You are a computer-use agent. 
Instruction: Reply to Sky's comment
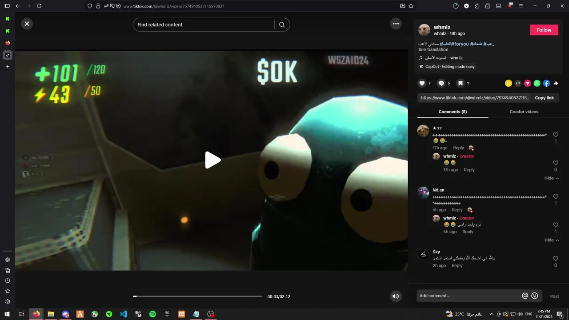tap(457, 265)
